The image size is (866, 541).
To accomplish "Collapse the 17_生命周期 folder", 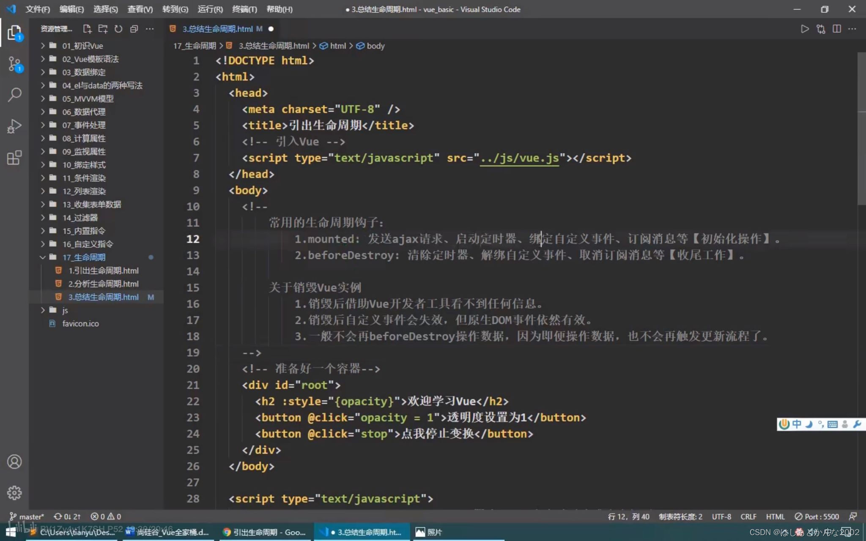I will click(83, 257).
